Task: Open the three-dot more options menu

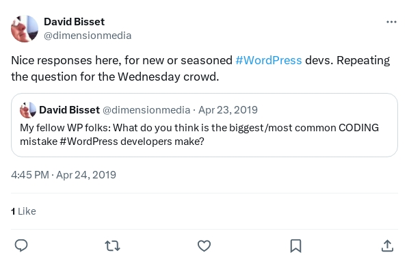Action: click(x=391, y=22)
